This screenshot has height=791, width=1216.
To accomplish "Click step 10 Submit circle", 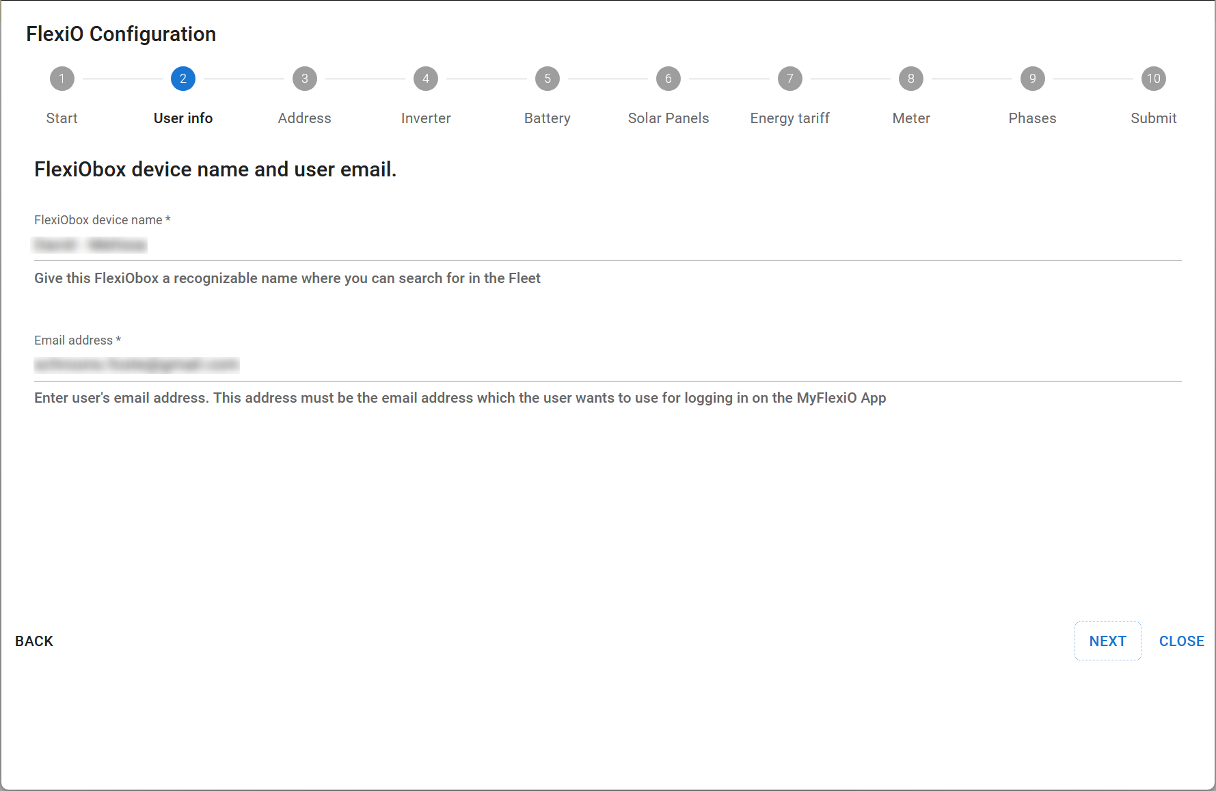I will [1153, 79].
